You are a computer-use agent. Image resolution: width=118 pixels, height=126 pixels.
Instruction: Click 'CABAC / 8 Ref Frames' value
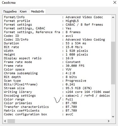tap(84, 25)
